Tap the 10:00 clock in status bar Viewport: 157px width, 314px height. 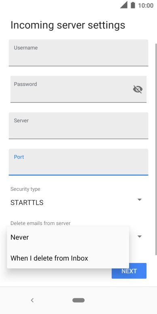click(x=146, y=5)
